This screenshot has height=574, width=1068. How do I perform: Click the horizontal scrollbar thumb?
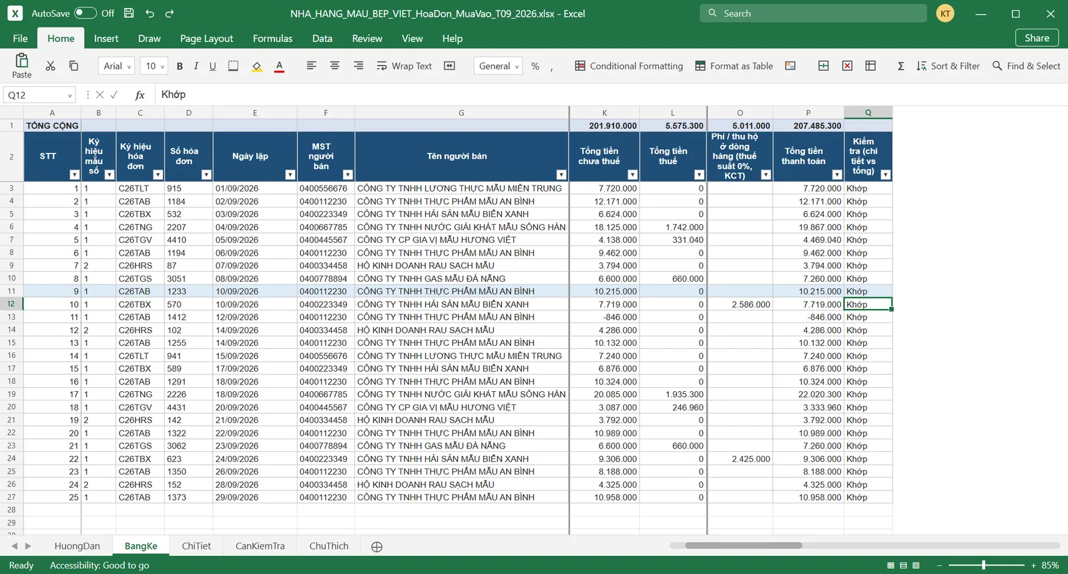click(x=744, y=545)
